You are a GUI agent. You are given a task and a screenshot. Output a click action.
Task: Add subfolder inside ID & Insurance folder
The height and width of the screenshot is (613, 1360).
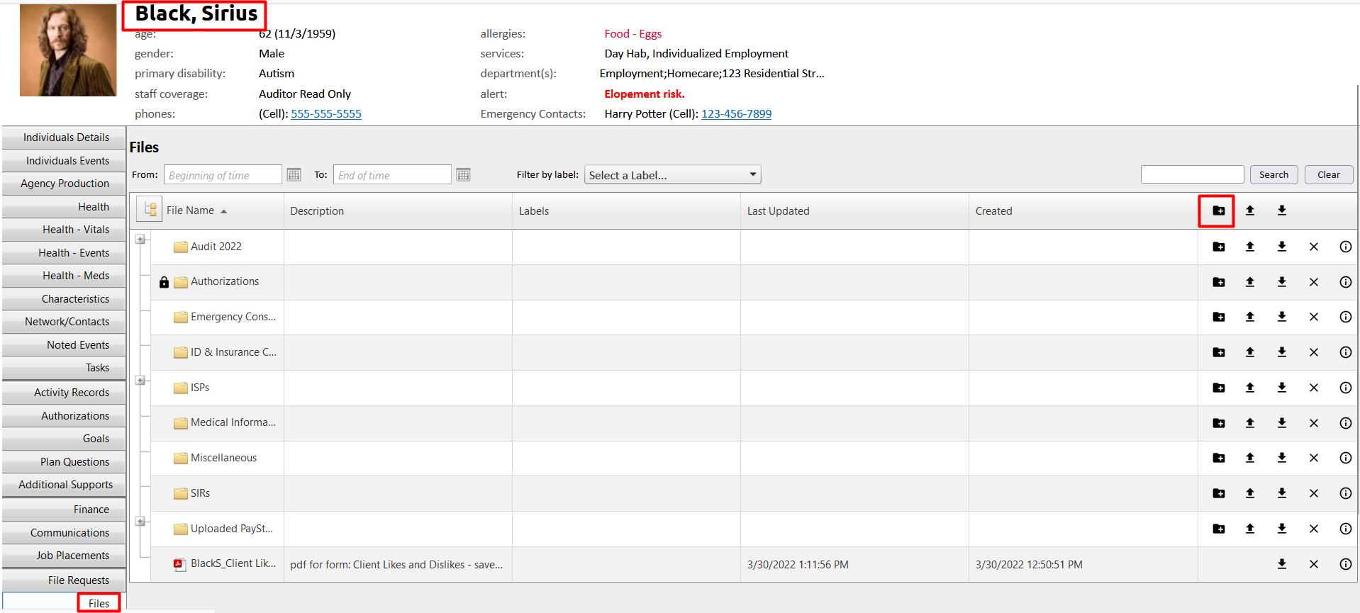(x=1218, y=352)
